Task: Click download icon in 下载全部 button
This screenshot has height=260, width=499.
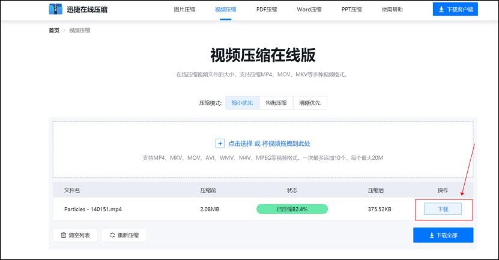Action: point(431,235)
